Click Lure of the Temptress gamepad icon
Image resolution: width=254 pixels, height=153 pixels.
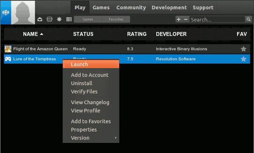click(8, 59)
